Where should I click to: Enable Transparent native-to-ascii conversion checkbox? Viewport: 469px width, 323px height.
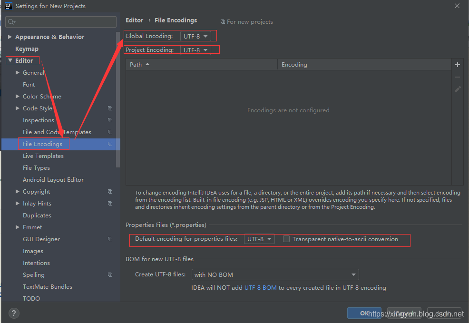(286, 239)
